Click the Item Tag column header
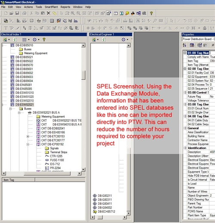The height and width of the screenshot is (223, 215). [18, 180]
